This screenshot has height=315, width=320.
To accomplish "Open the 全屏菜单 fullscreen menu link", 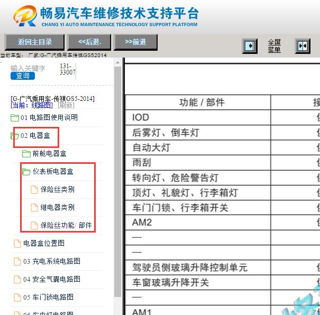I will (x=274, y=46).
